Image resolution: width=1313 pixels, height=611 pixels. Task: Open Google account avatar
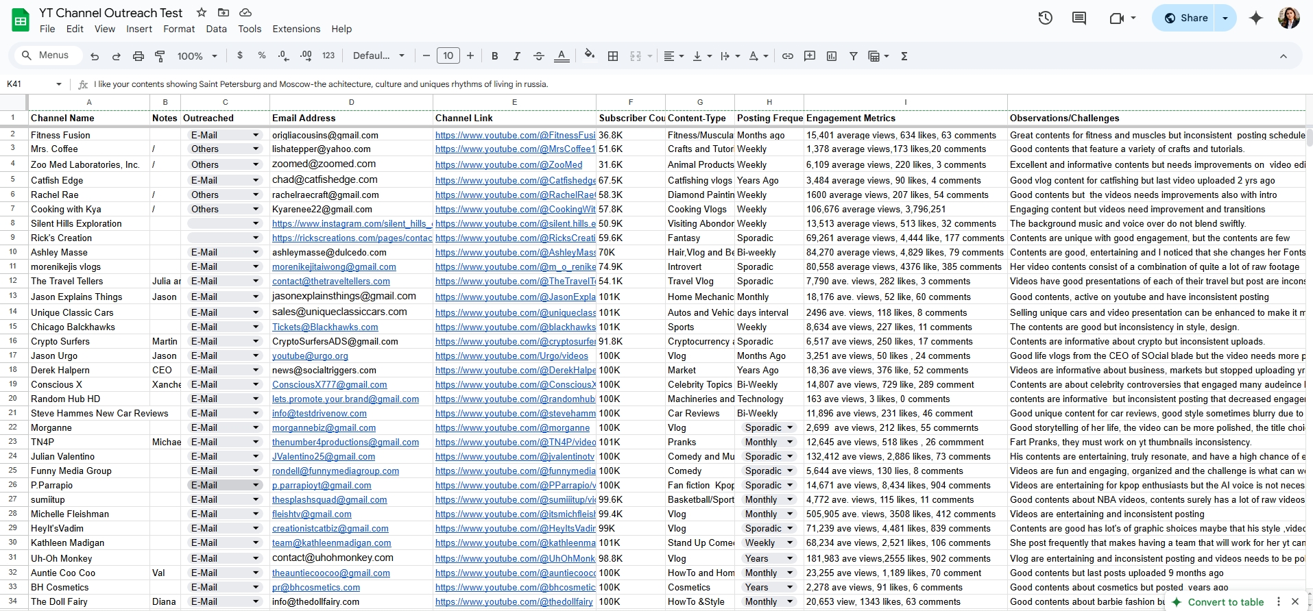coord(1289,18)
